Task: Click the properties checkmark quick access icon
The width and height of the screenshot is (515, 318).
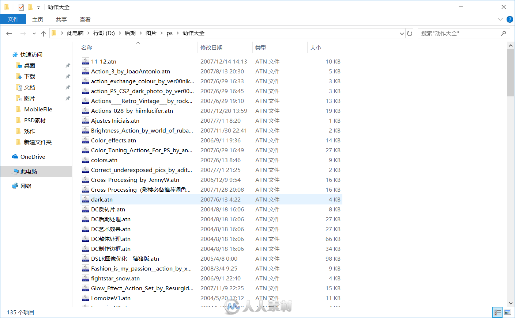Action: (21, 7)
